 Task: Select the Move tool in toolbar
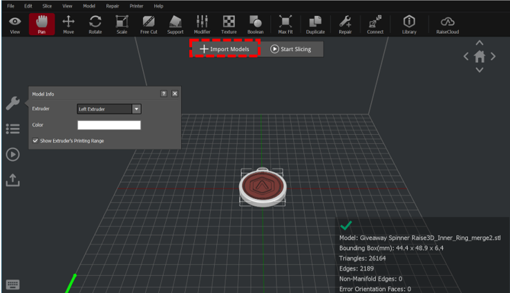(68, 24)
